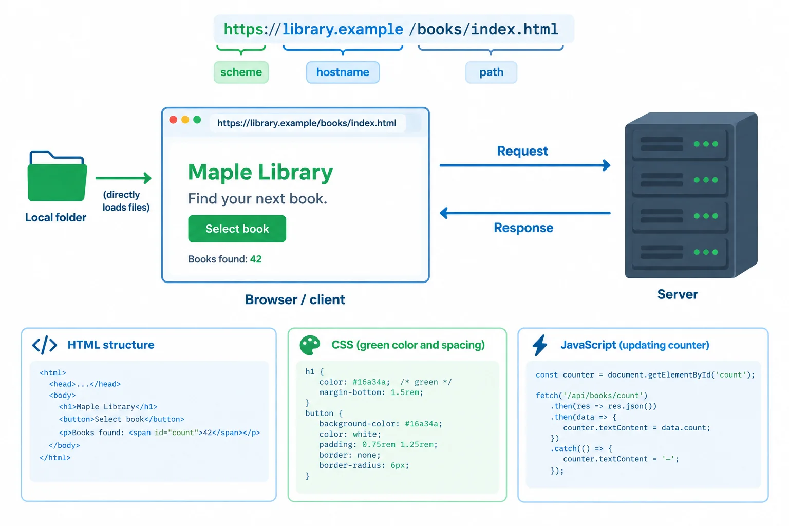The height and width of the screenshot is (526, 789).
Task: Click the CSS paint palette icon
Action: (x=310, y=345)
